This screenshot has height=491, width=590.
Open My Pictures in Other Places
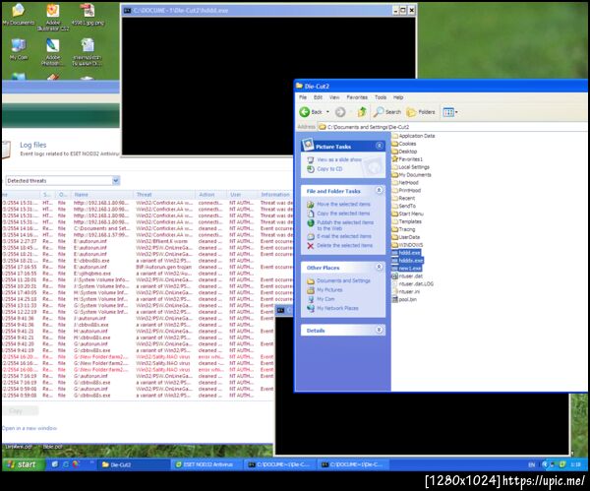pos(329,290)
